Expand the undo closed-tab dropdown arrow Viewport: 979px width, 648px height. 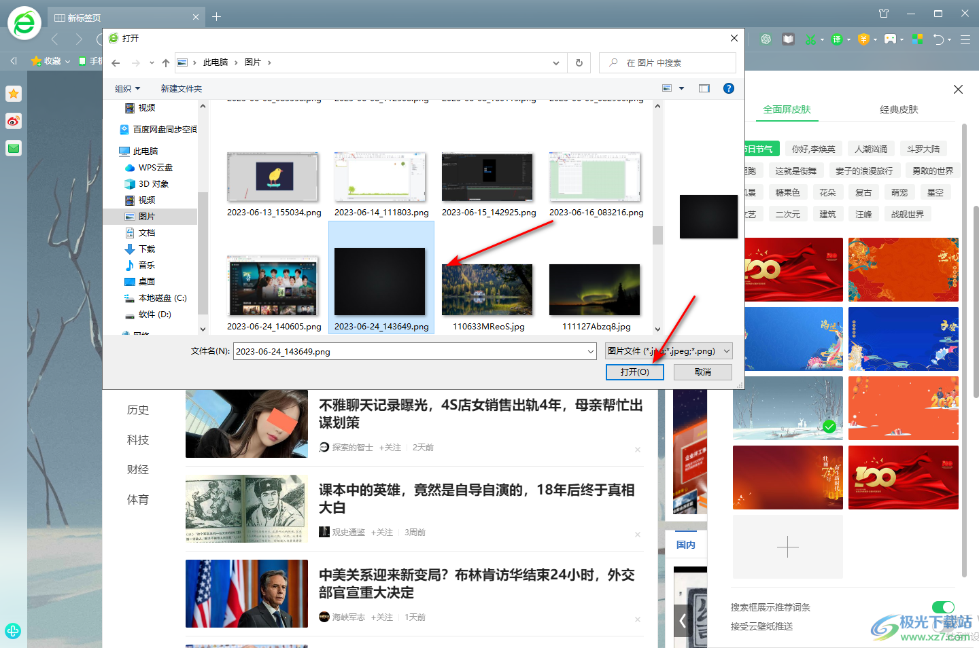(950, 39)
